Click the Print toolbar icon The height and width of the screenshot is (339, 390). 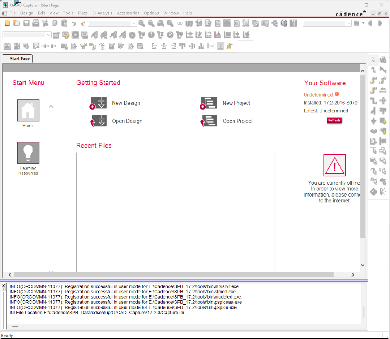(x=36, y=23)
